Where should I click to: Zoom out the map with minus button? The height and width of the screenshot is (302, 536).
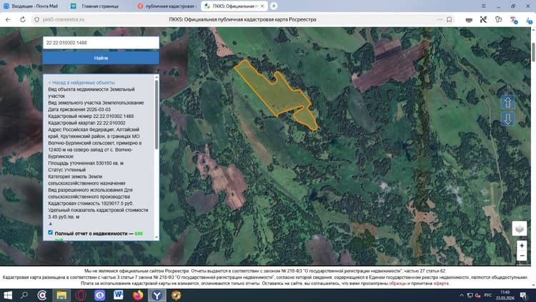[522, 255]
